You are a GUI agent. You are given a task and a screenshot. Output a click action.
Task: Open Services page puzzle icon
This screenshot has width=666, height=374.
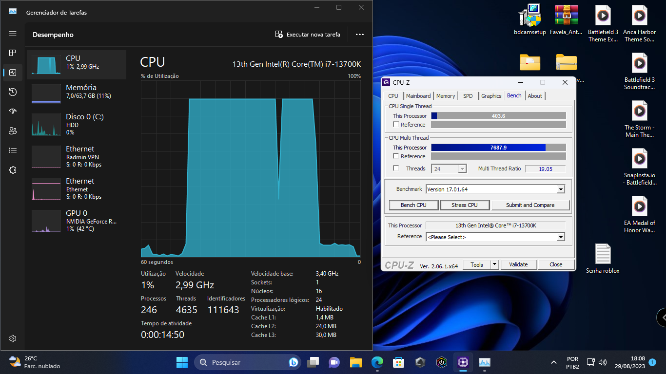point(13,170)
